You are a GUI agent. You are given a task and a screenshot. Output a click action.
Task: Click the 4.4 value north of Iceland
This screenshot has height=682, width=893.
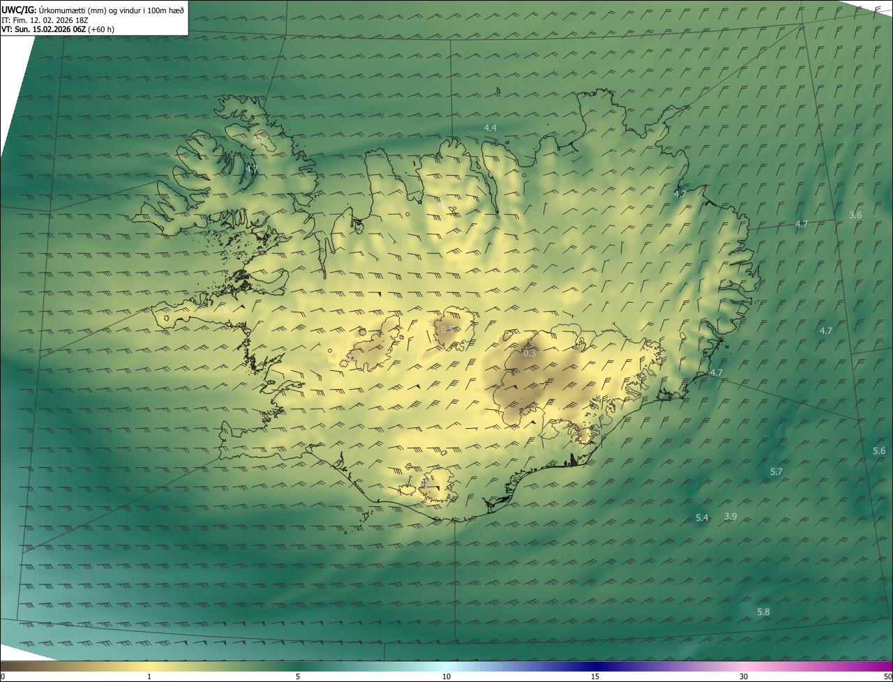(490, 128)
